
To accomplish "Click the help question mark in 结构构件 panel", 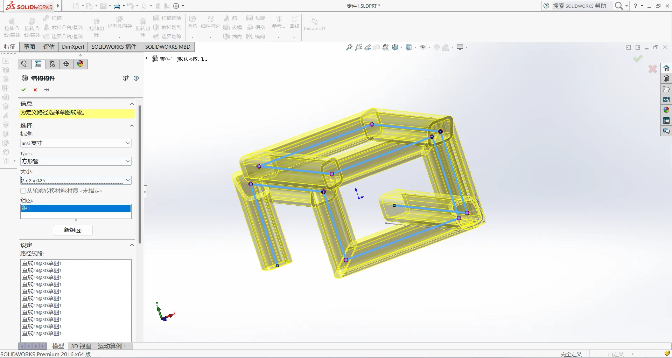I will tap(136, 78).
